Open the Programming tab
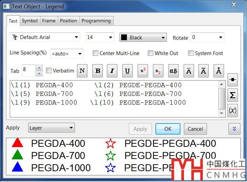 pos(96,21)
